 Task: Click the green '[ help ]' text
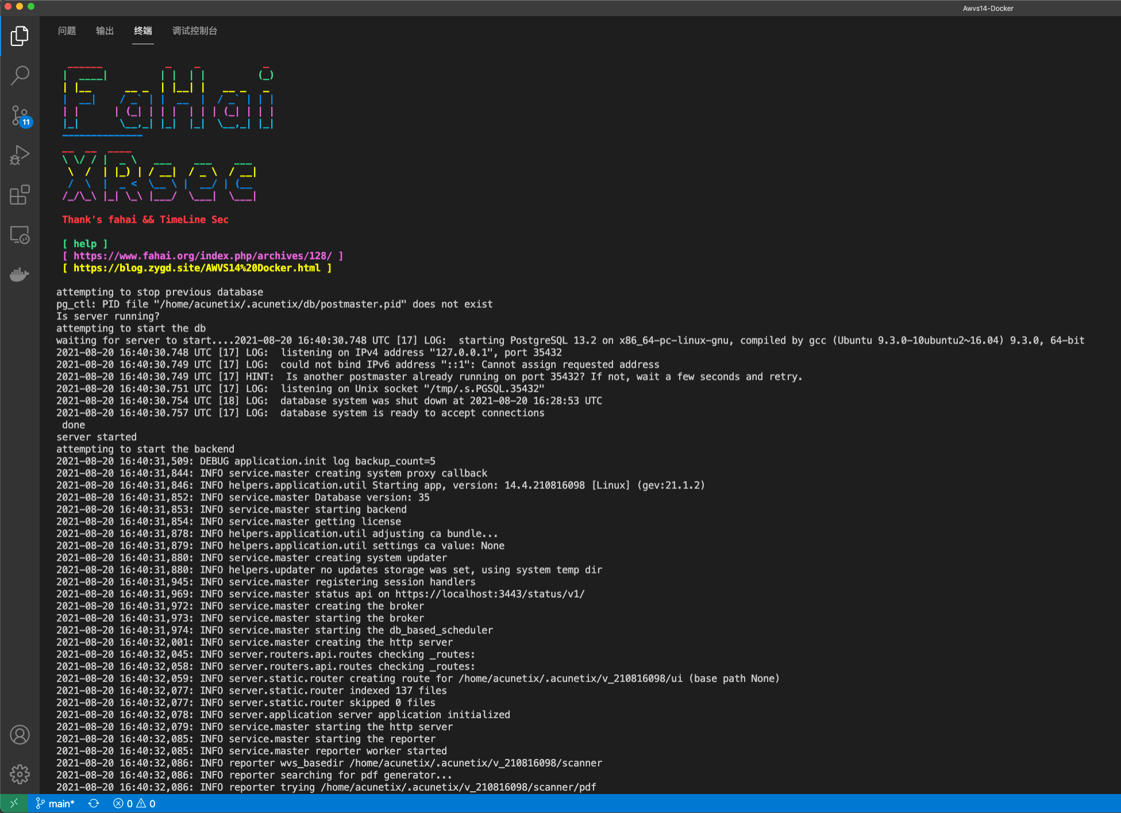pos(85,244)
